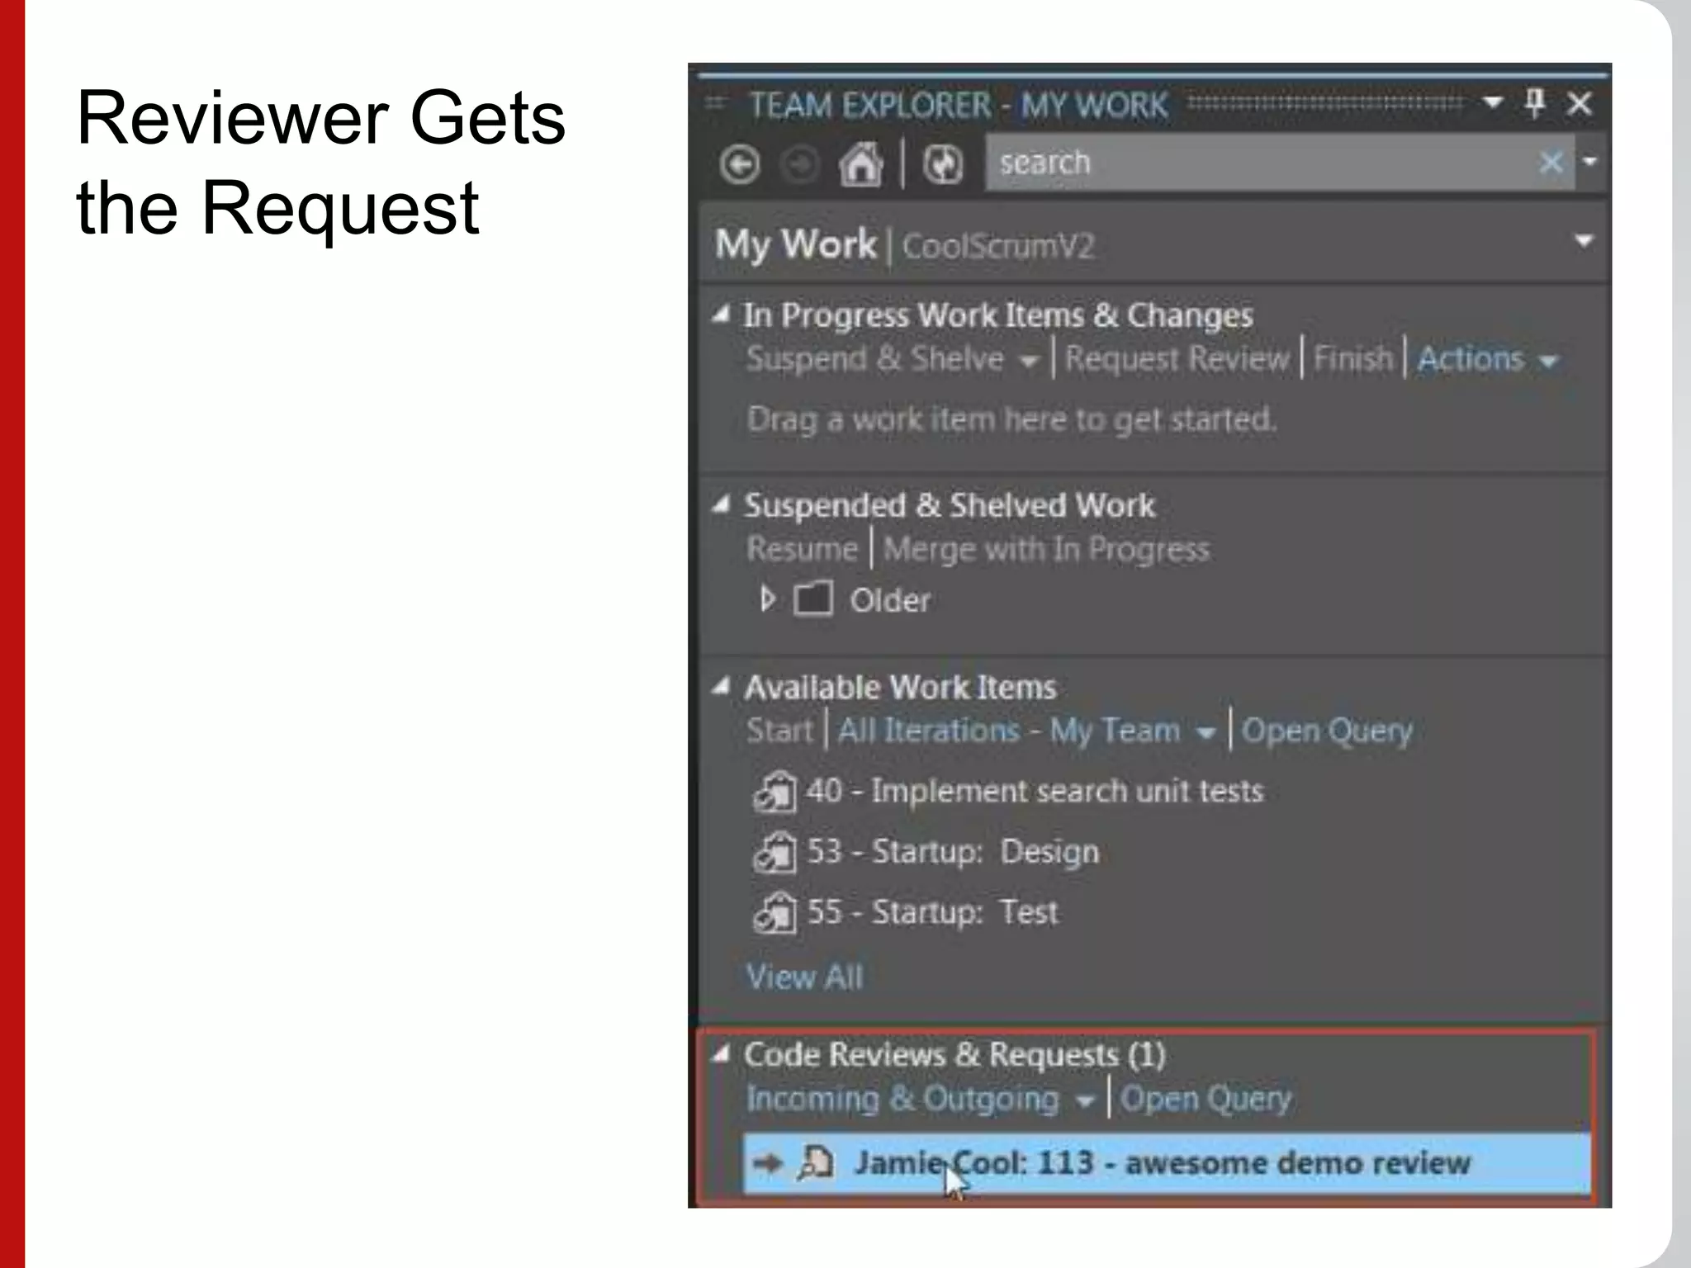Open Jamie Cool 113 awesome demo review
This screenshot has height=1268, width=1691.
1167,1164
